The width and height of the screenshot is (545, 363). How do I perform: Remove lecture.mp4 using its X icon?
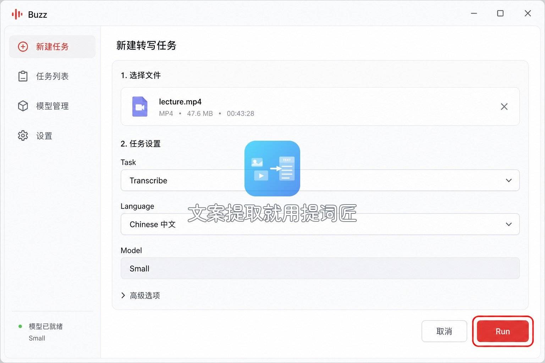504,106
